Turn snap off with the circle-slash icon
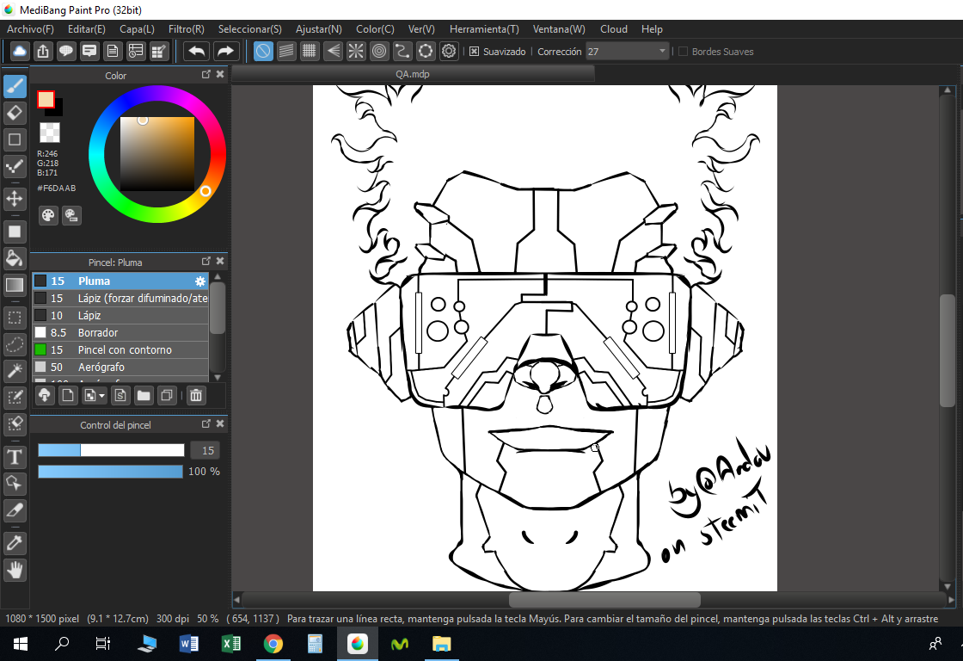Viewport: 963px width, 661px height. 263,51
